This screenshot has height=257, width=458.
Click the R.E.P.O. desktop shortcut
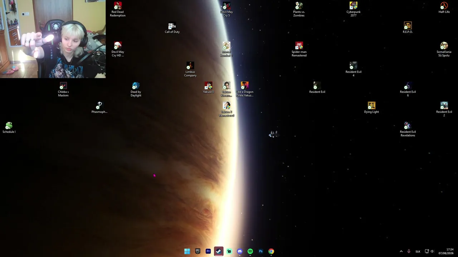click(408, 28)
